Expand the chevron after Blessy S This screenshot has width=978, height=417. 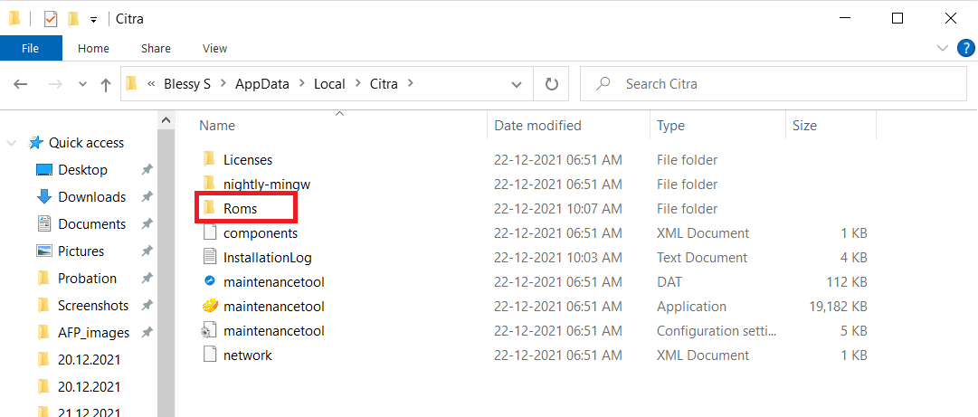click(222, 83)
